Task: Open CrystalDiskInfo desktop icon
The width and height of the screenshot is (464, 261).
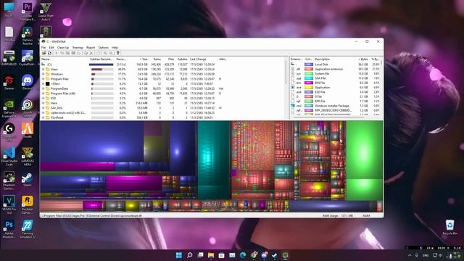Action: (28, 58)
